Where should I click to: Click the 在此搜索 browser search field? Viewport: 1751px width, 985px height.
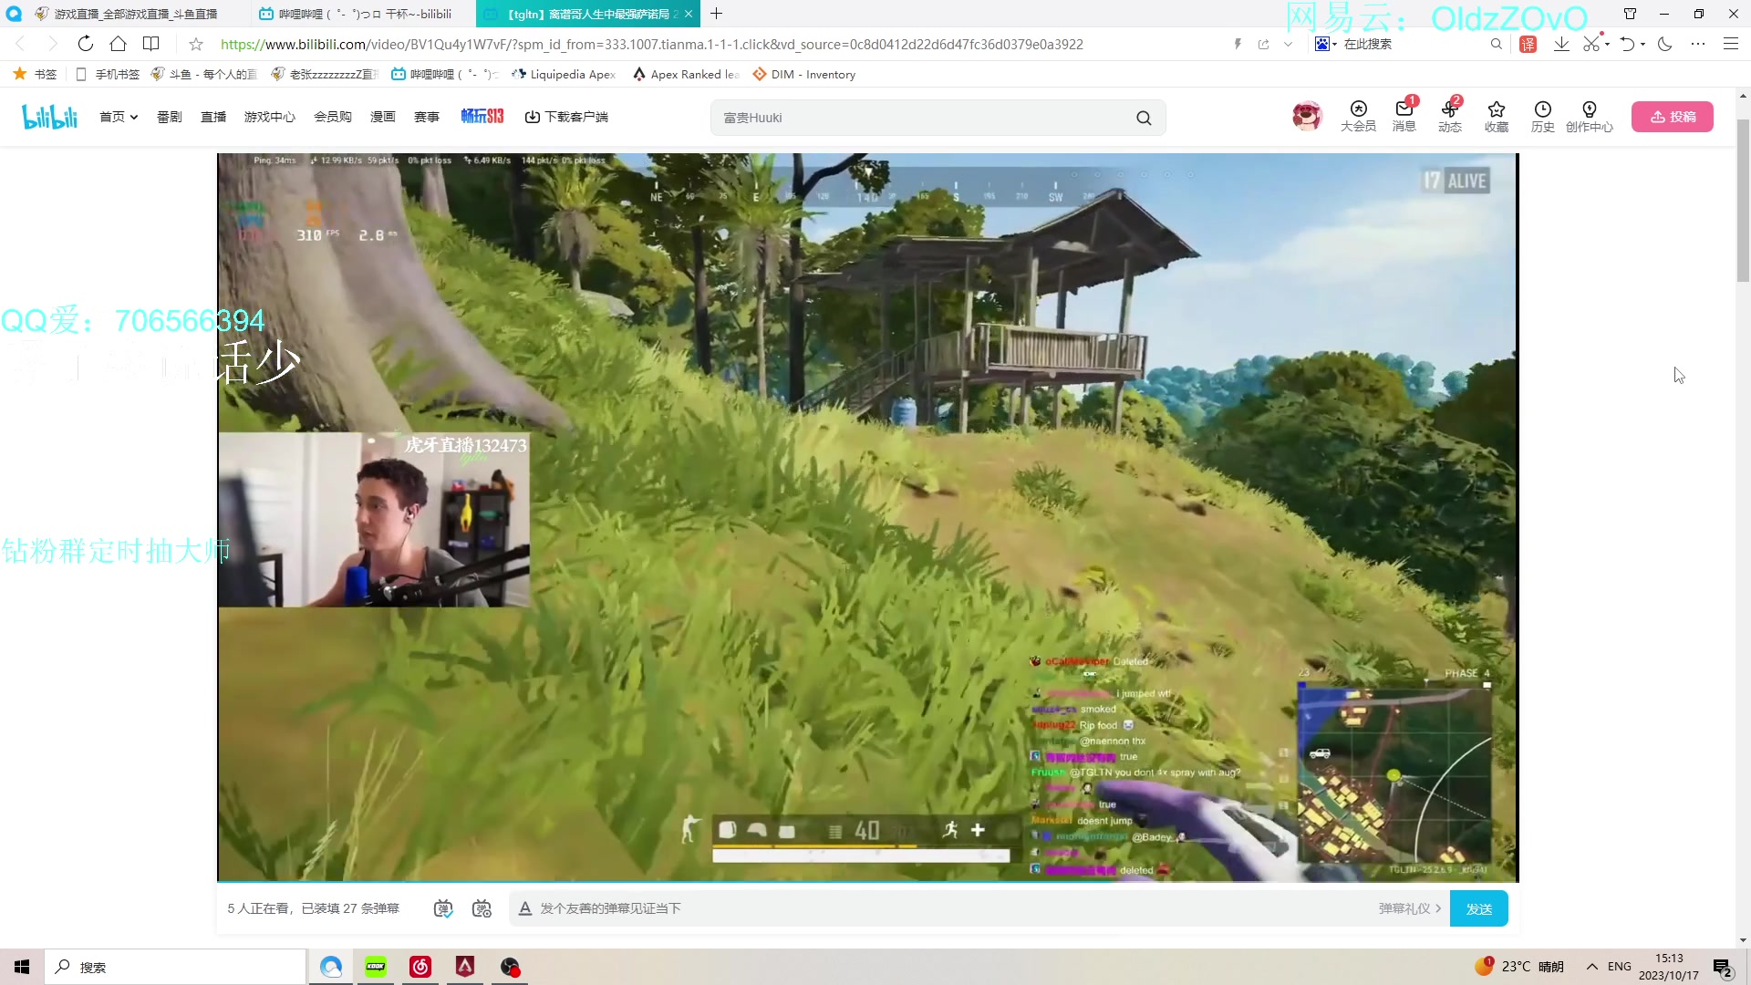(1414, 44)
